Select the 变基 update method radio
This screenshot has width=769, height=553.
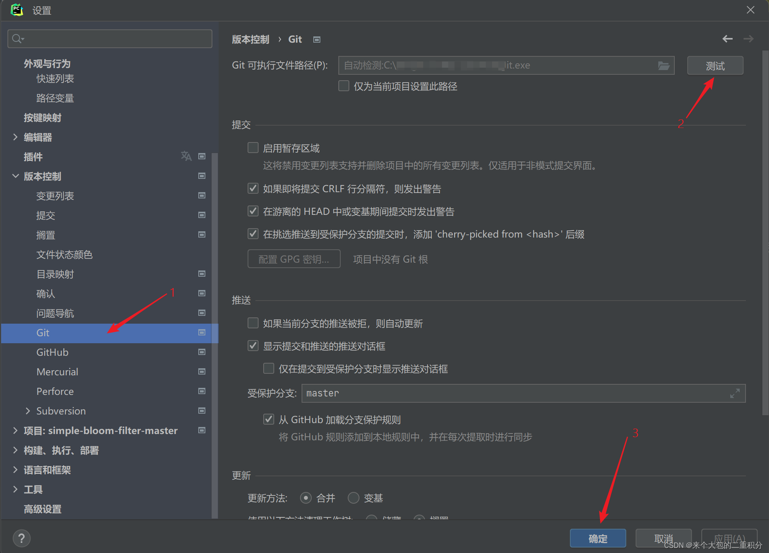point(353,498)
